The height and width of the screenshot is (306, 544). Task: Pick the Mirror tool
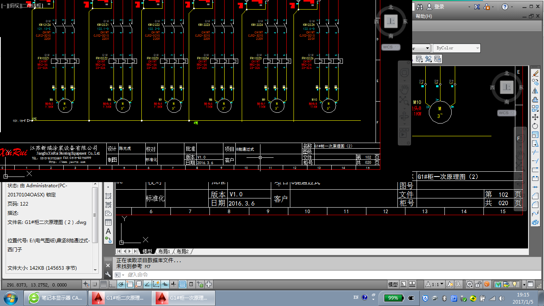coord(535,91)
